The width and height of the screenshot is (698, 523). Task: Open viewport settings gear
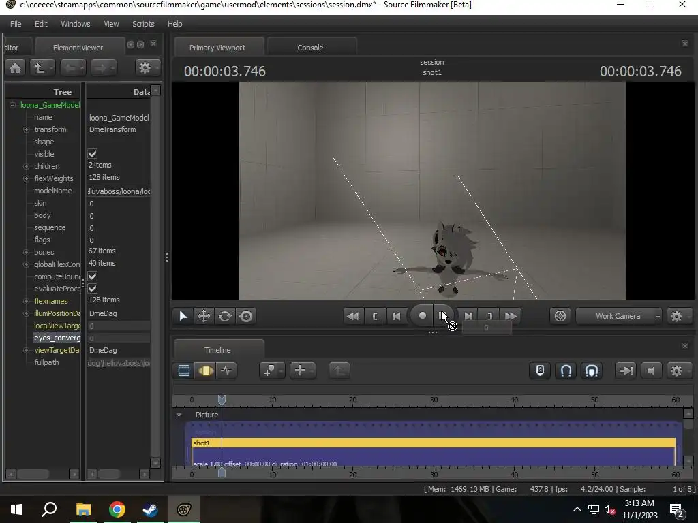point(678,316)
